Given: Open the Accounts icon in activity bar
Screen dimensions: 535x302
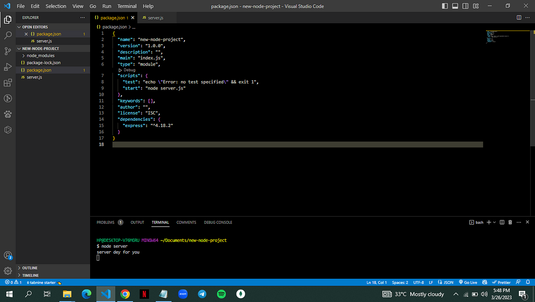Looking at the screenshot, I should pos(8,256).
